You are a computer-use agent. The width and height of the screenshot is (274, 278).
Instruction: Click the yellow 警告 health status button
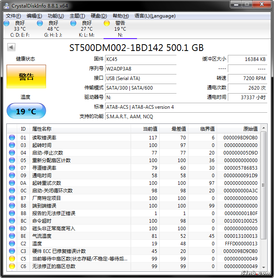26,76
